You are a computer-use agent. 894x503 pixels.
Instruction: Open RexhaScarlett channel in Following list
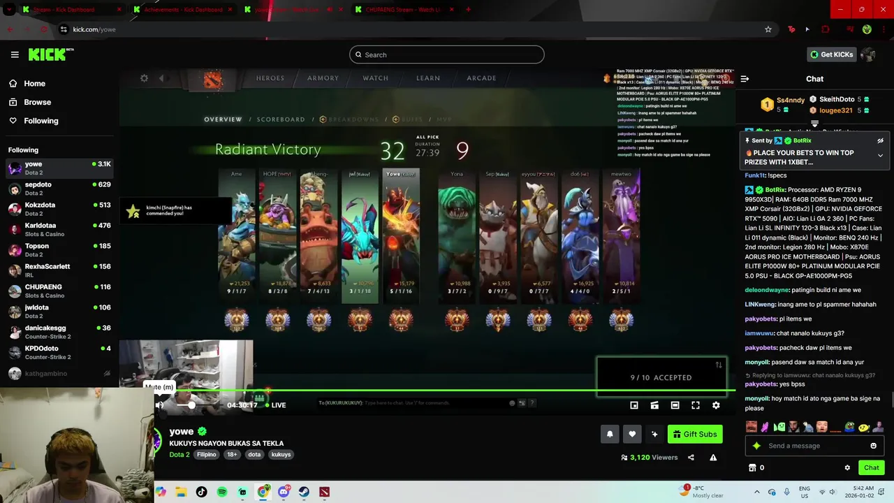point(59,270)
